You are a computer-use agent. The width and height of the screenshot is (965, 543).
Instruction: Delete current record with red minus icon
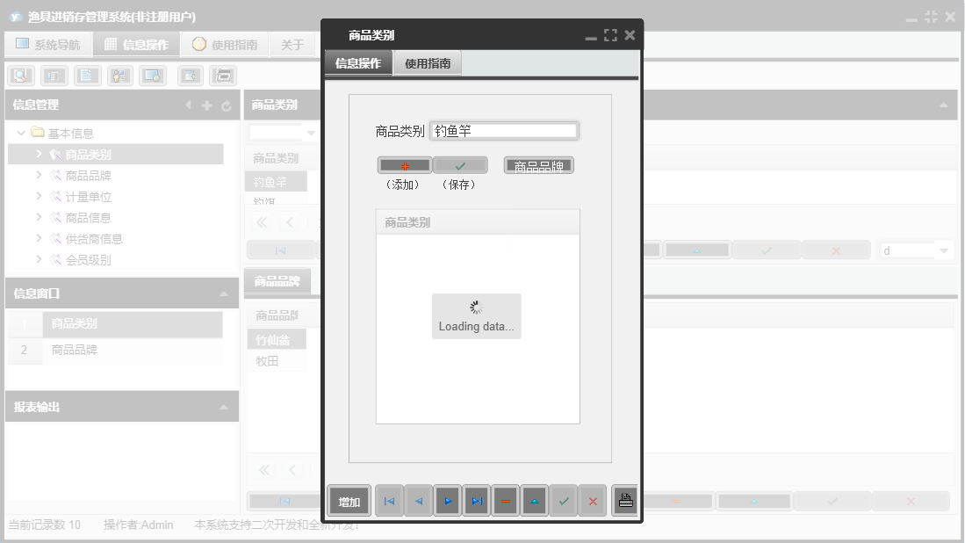pyautogui.click(x=506, y=500)
